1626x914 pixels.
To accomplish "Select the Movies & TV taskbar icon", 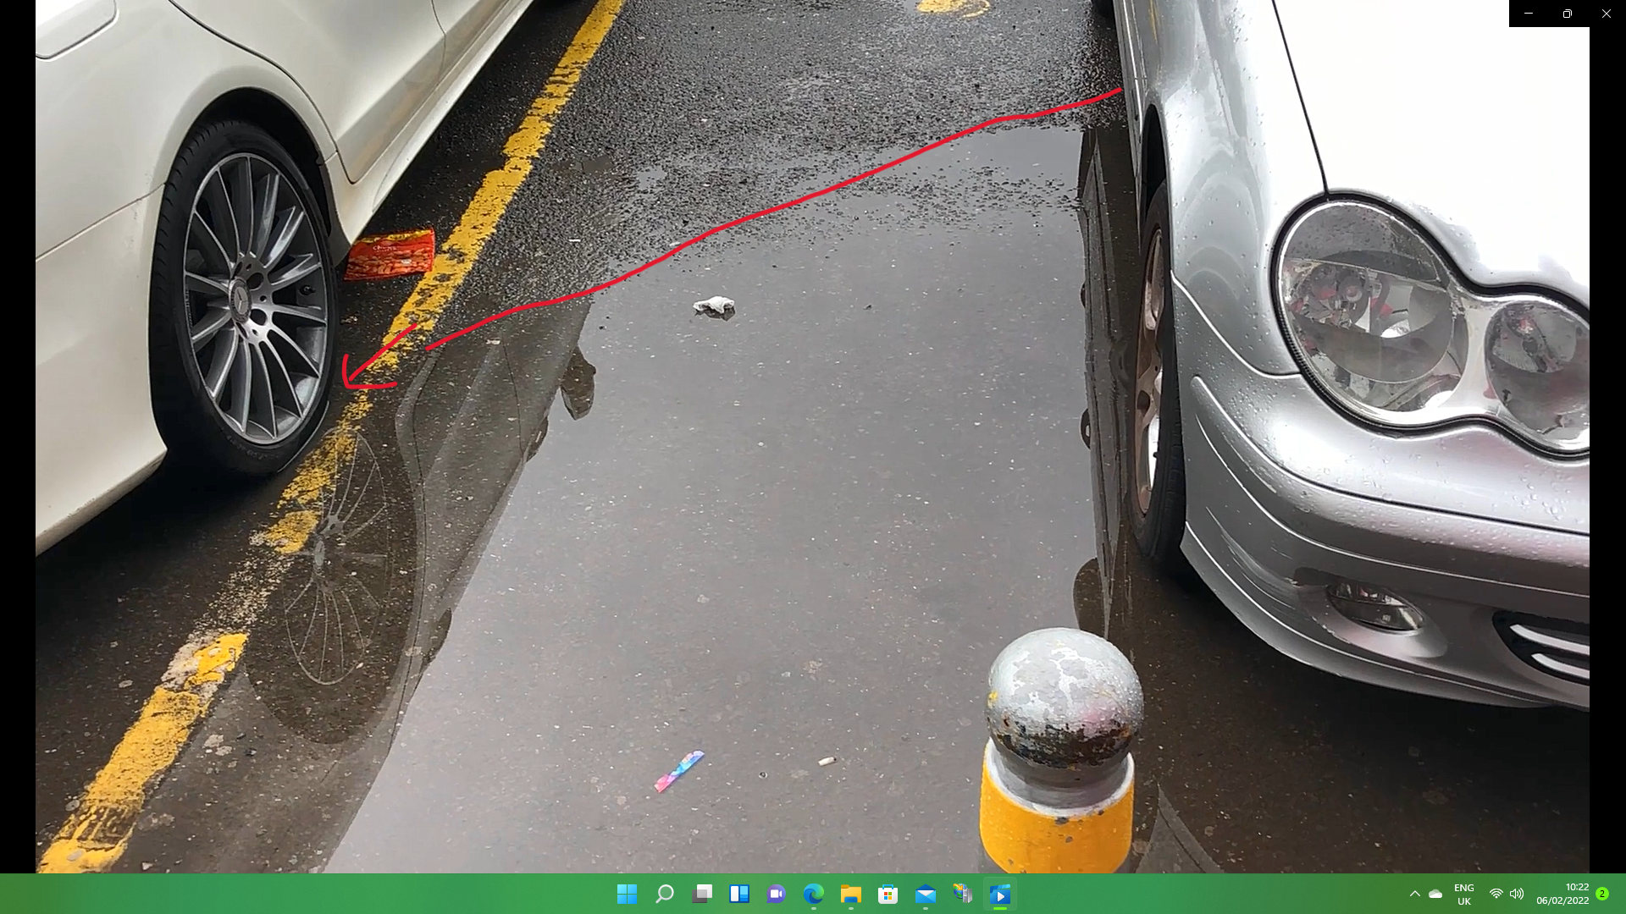I will coord(999,894).
